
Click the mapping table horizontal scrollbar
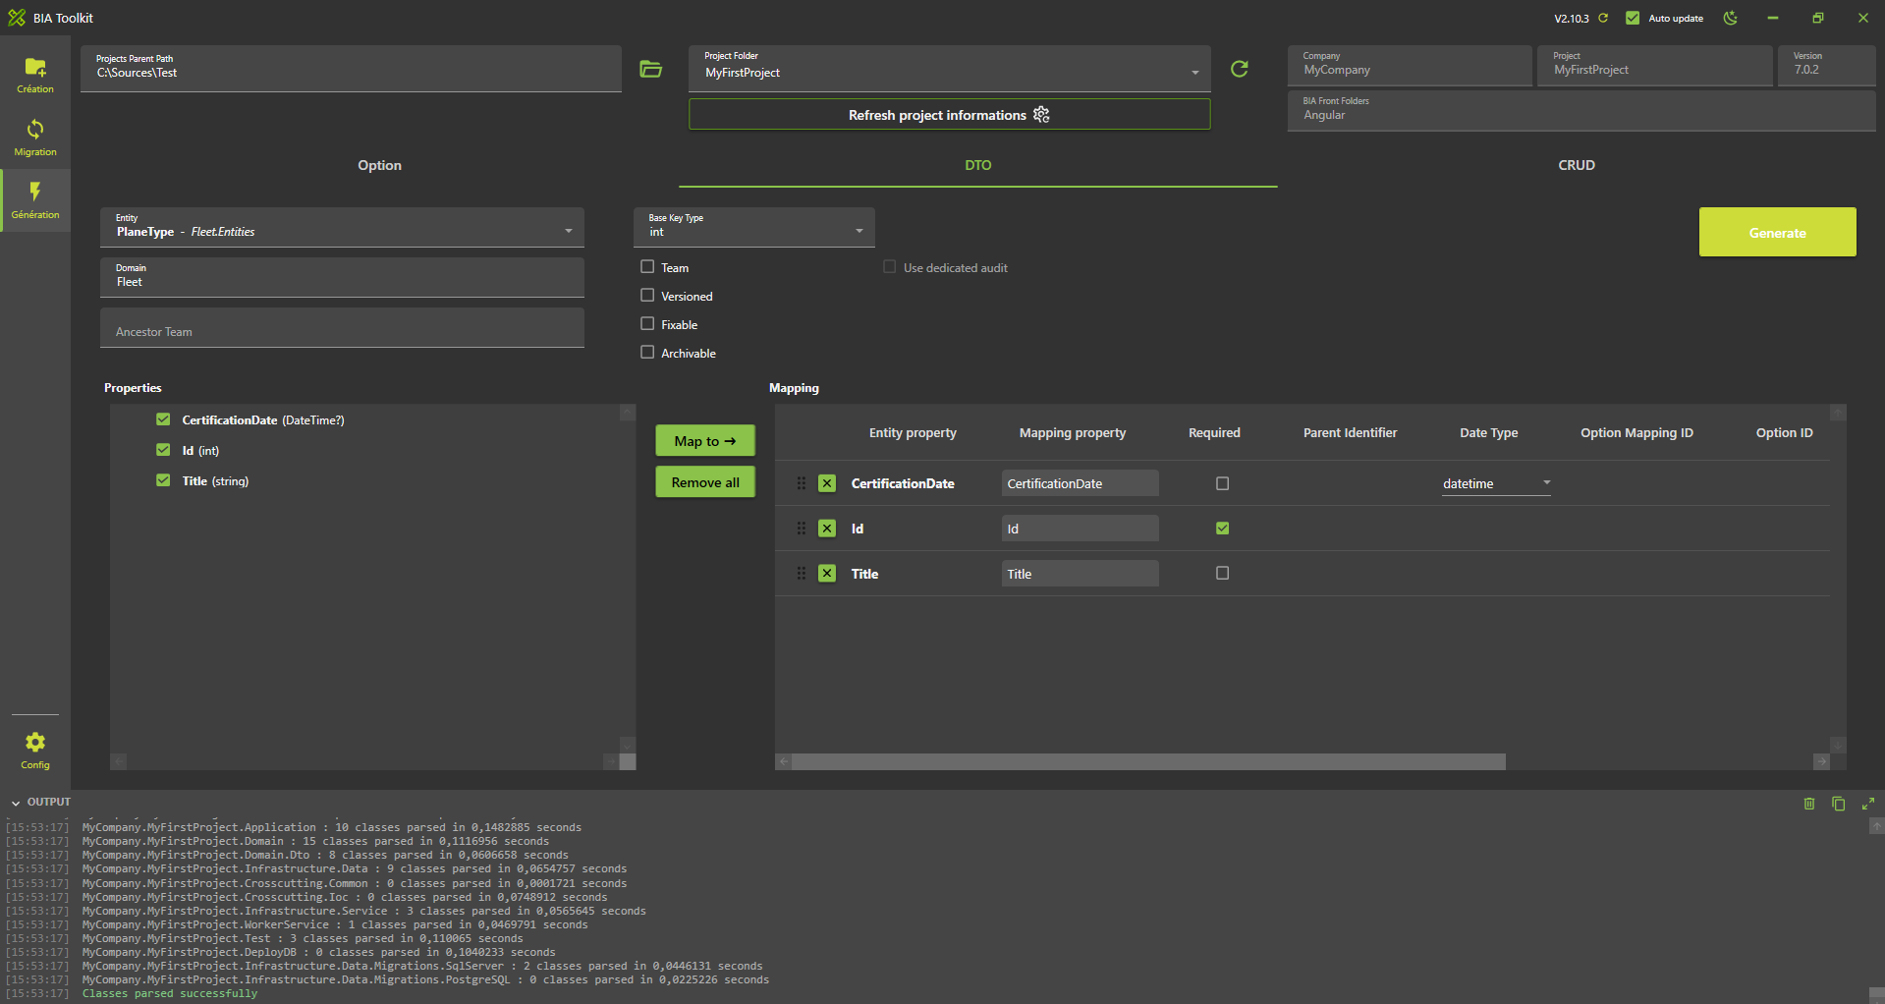tap(1148, 762)
